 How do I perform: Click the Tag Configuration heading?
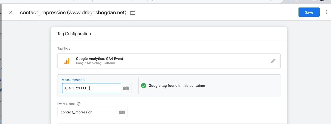pos(74,34)
